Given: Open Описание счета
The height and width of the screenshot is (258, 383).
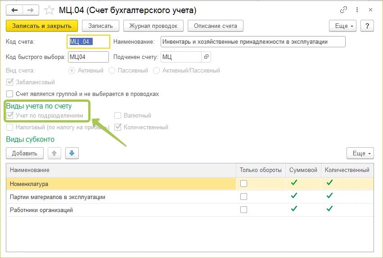Looking at the screenshot, I should tap(216, 26).
